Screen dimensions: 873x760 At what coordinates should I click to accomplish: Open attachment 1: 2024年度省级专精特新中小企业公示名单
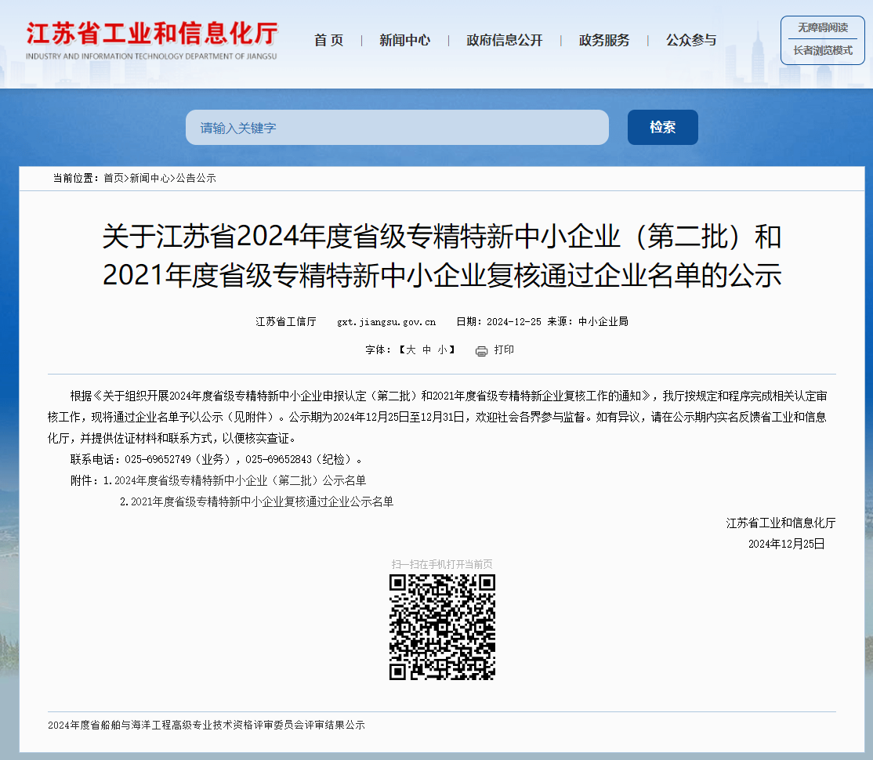click(237, 481)
